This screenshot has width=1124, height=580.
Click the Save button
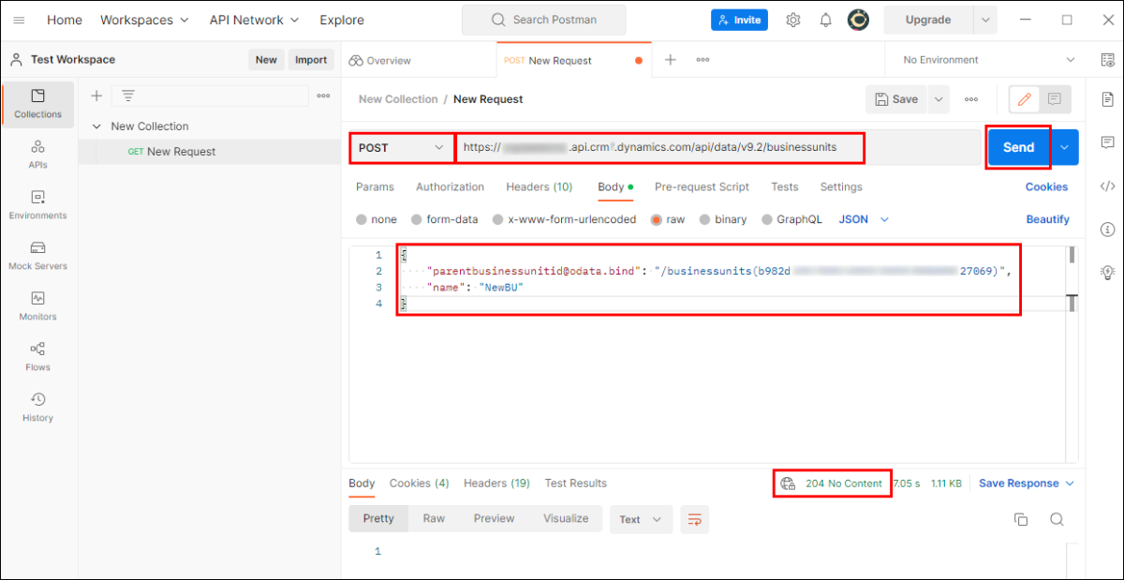click(x=896, y=99)
